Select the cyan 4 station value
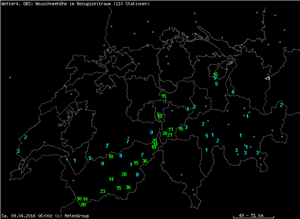Screen dimensions: 300x219 (x=233, y=92)
